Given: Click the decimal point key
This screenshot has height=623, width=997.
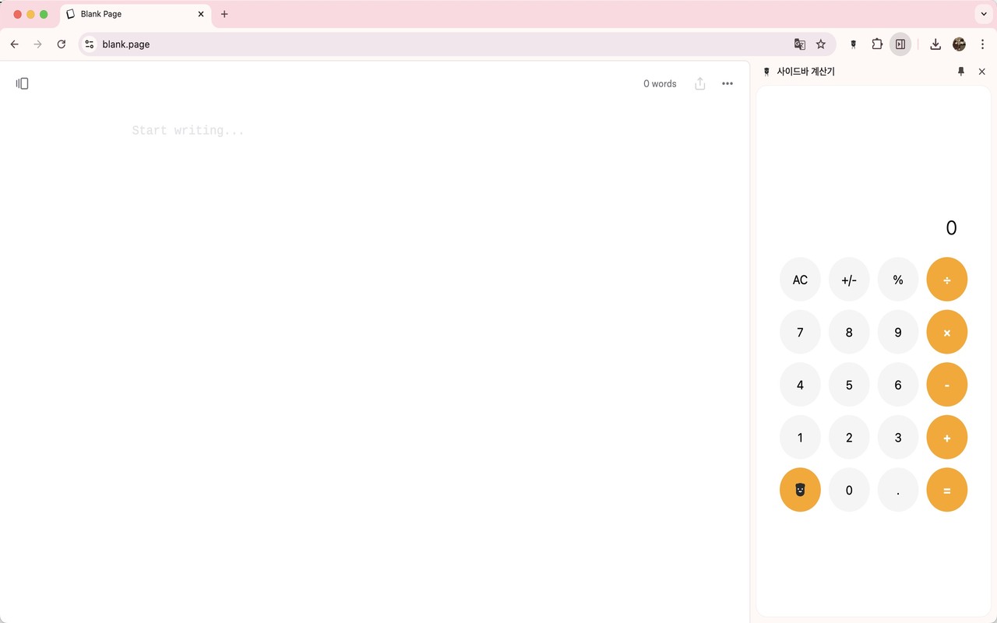Looking at the screenshot, I should tap(898, 490).
